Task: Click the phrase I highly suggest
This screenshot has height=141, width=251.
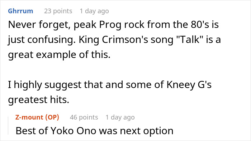Action: (x=44, y=84)
